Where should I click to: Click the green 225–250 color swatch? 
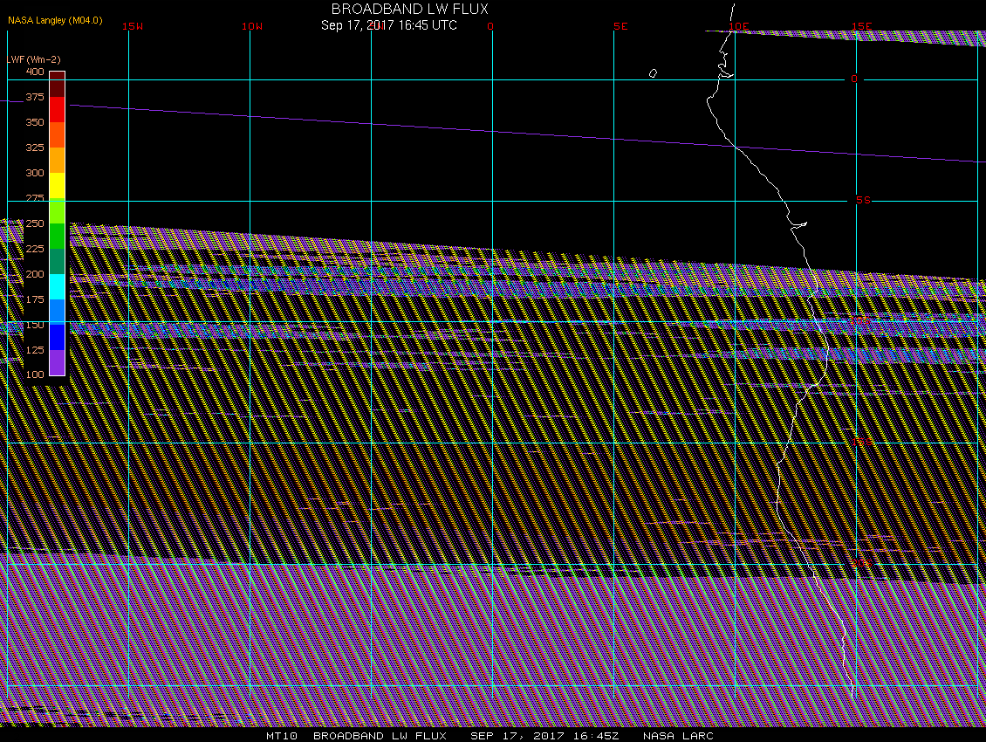[58, 236]
